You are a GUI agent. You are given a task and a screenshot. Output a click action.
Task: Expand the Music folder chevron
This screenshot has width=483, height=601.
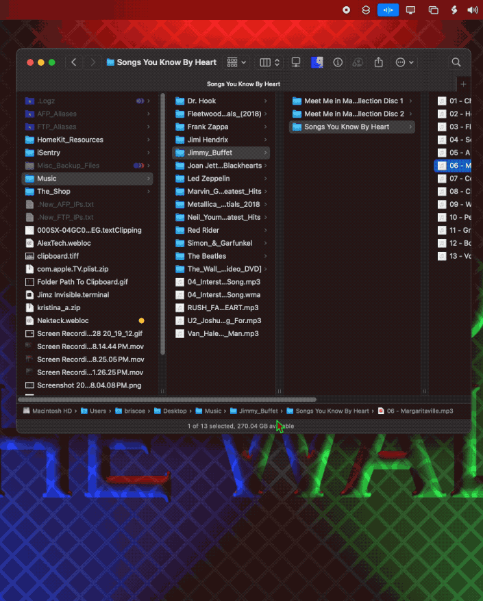pos(149,179)
